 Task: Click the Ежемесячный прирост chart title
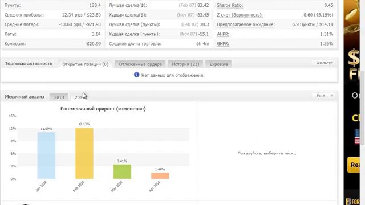103,109
